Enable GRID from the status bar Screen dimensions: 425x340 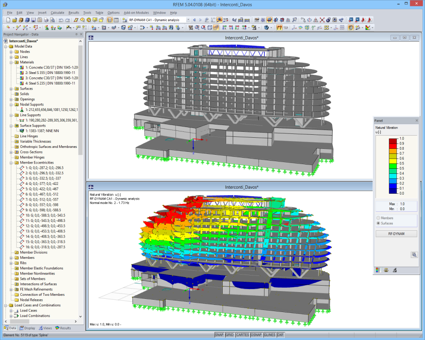tap(229, 335)
